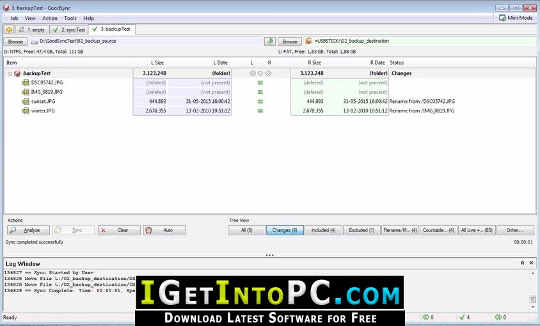The width and height of the screenshot is (540, 326).
Task: Click equal sign icon in winter.JPG row
Action: pyautogui.click(x=260, y=111)
